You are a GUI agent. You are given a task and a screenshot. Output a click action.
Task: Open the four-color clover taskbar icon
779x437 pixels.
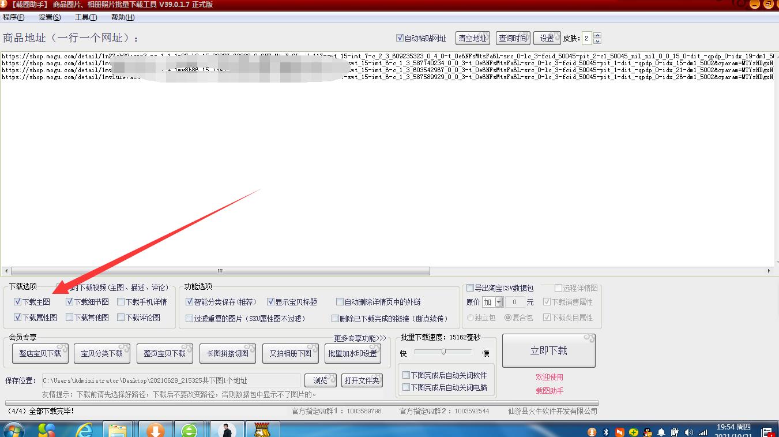coord(47,430)
